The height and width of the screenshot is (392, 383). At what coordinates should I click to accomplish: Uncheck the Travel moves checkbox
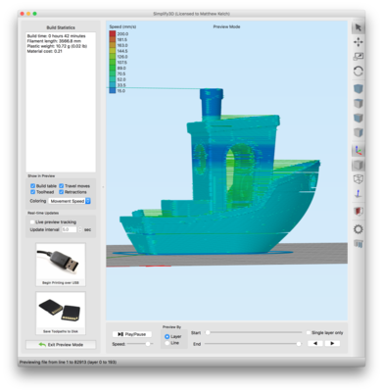click(x=61, y=186)
